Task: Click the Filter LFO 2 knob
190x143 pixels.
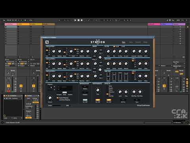Action: pyautogui.click(x=146, y=51)
